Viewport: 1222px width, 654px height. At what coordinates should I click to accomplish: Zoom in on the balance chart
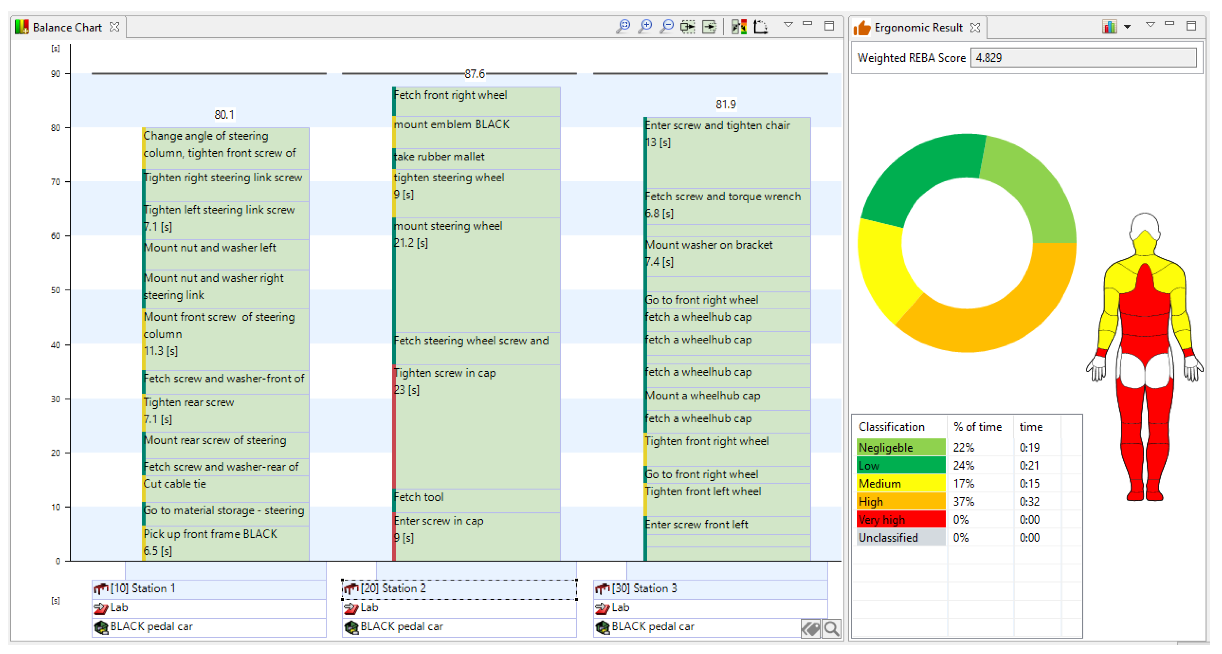click(645, 26)
